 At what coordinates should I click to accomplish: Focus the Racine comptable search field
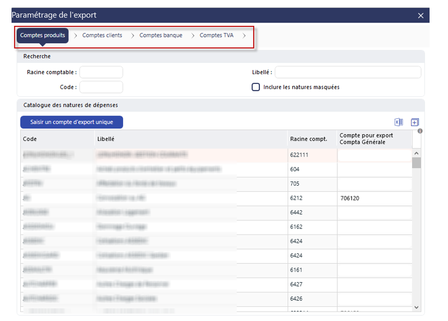[101, 72]
